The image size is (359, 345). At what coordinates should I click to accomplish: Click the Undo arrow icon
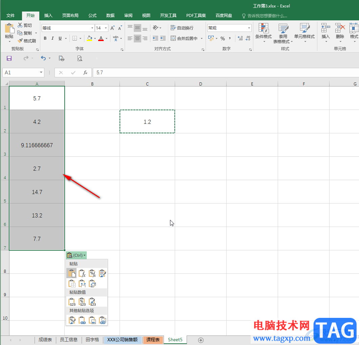pos(43,58)
